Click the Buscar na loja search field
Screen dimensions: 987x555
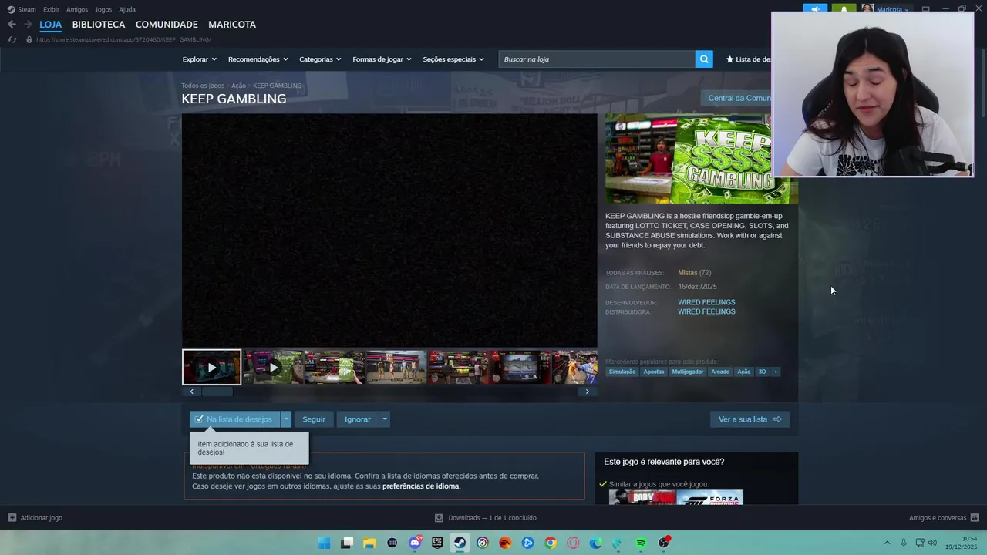tap(597, 59)
